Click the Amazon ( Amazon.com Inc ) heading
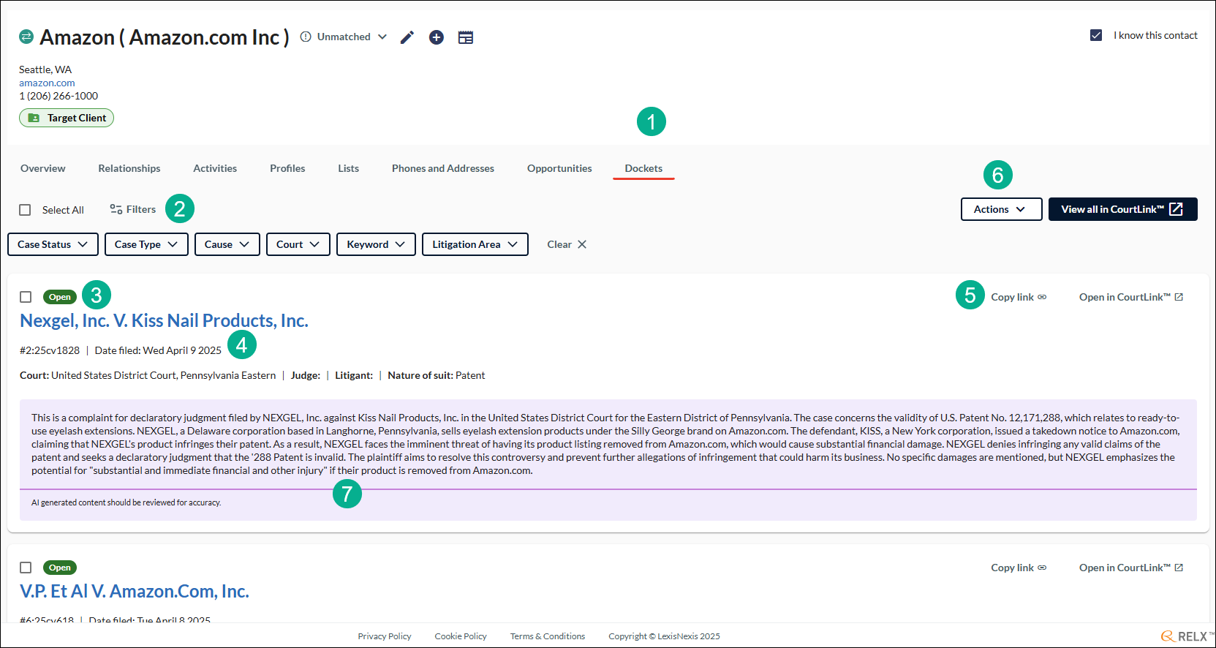 tap(165, 37)
